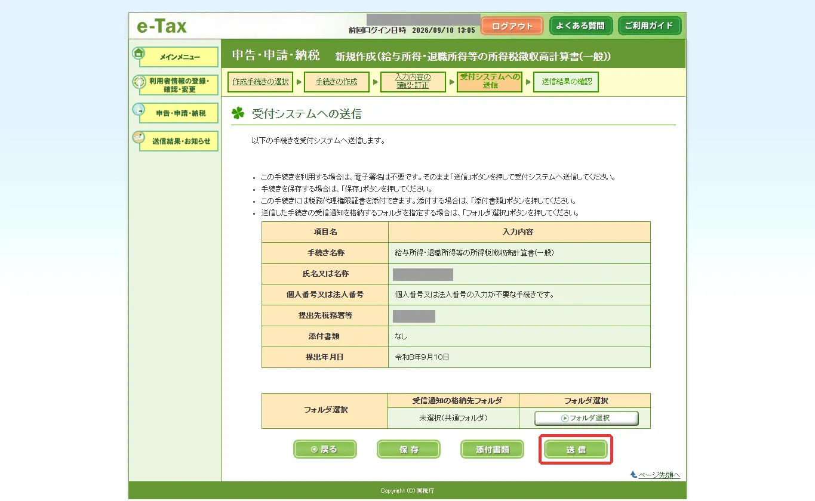Click the 戻る button

[325, 450]
